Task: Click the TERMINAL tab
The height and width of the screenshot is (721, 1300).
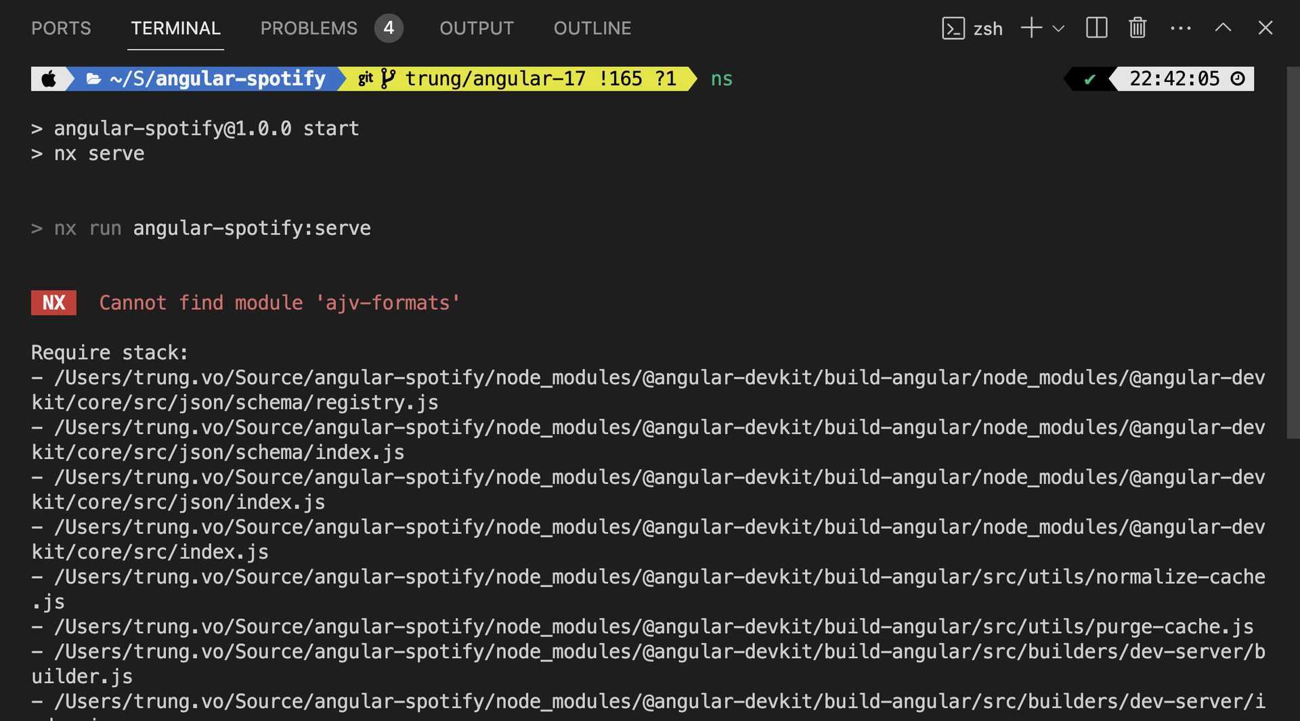Action: click(x=175, y=28)
